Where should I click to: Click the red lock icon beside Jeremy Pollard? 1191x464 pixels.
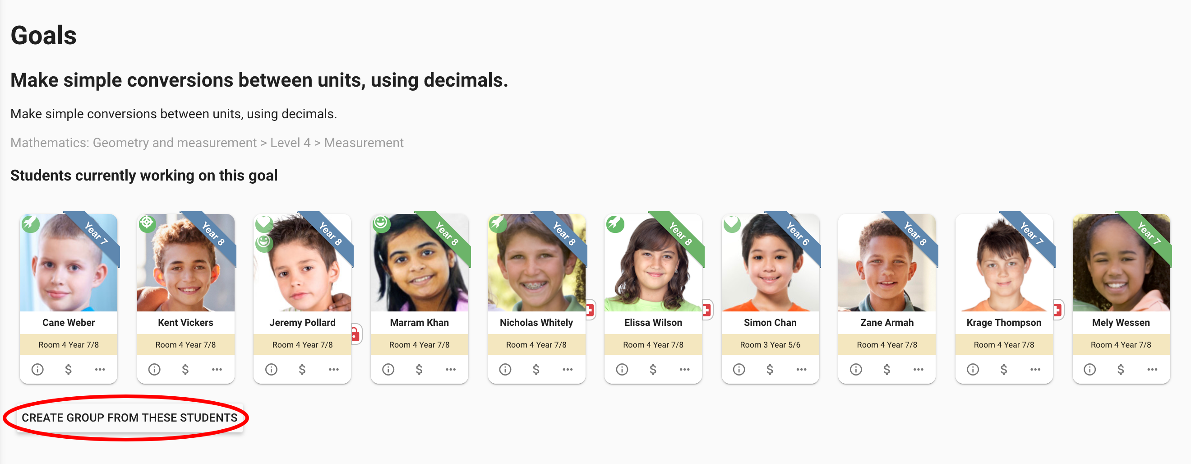[355, 334]
